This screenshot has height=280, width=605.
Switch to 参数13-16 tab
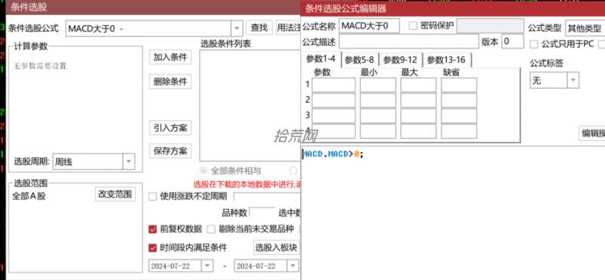pos(446,61)
